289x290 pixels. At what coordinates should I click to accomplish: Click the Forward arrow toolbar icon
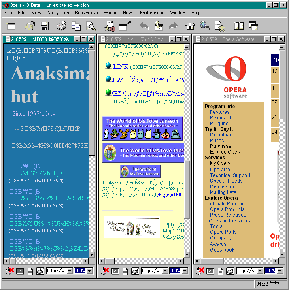173,26
